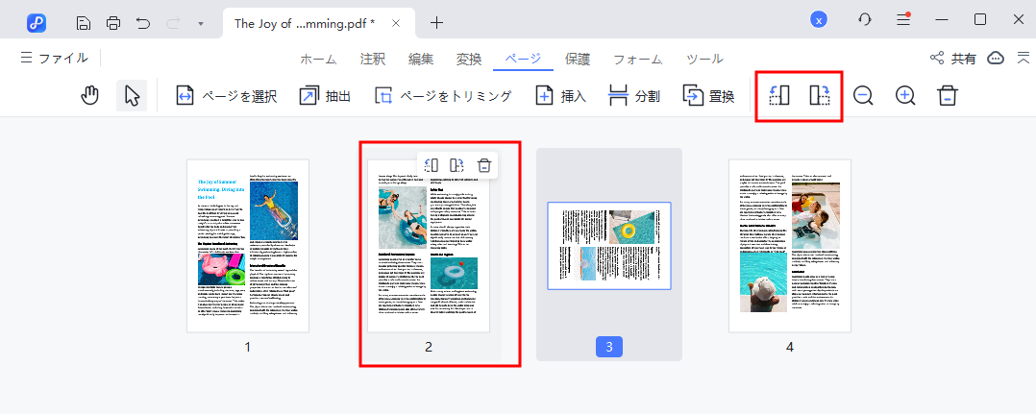Viewport: 1036px width, 414px height.
Task: Select the arrow pointer tool
Action: 132,96
